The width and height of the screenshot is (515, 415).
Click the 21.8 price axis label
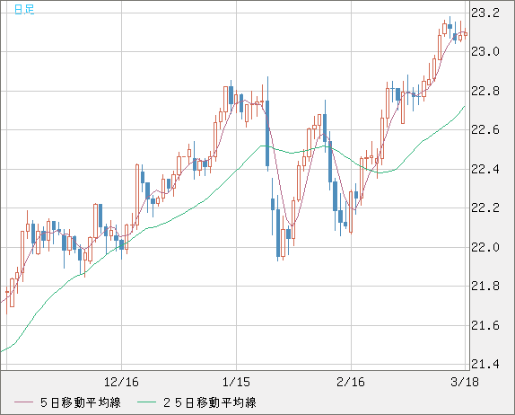click(485, 286)
